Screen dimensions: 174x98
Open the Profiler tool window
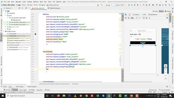(32, 90)
